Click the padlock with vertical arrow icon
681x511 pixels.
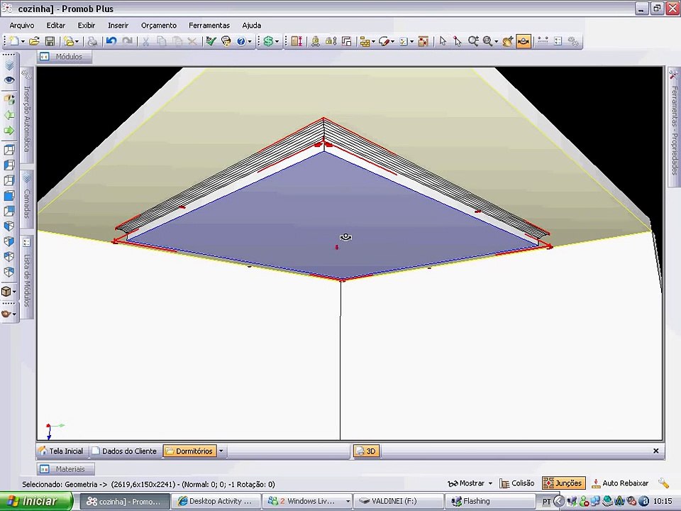(331, 41)
